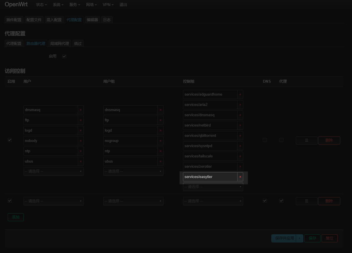Open the 请选择 dropdown below the ubus user
352x253 pixels.
54,171
